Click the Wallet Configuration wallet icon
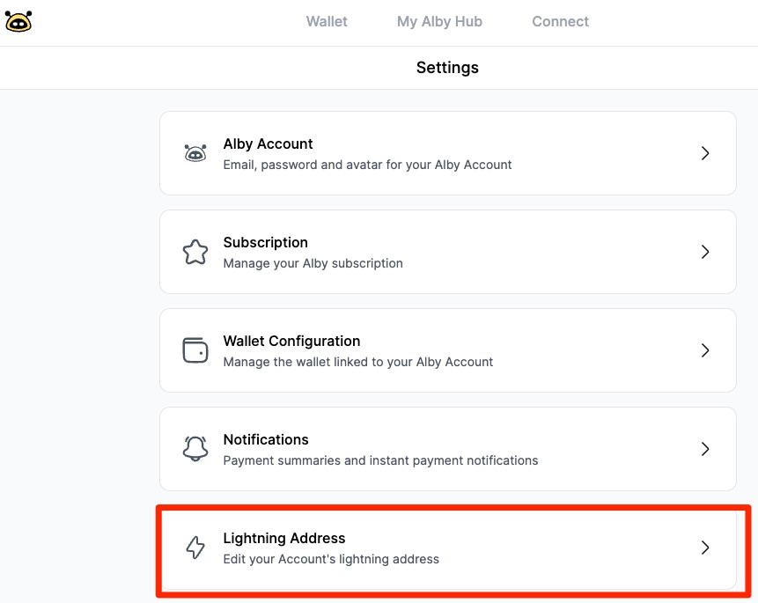The width and height of the screenshot is (758, 603). tap(195, 350)
